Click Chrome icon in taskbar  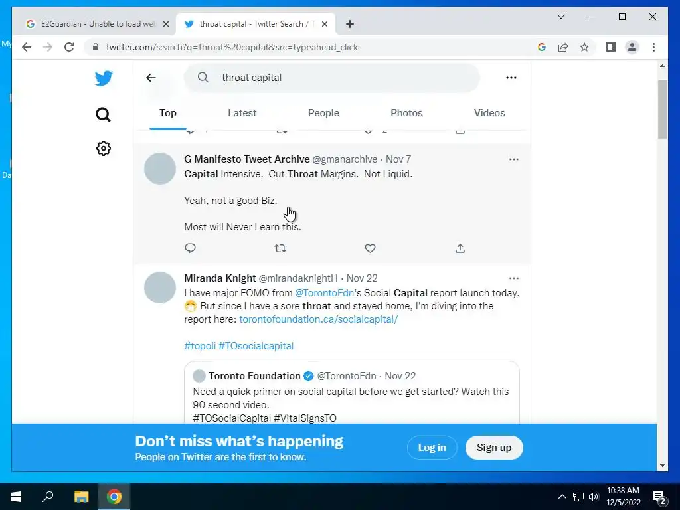pos(114,497)
